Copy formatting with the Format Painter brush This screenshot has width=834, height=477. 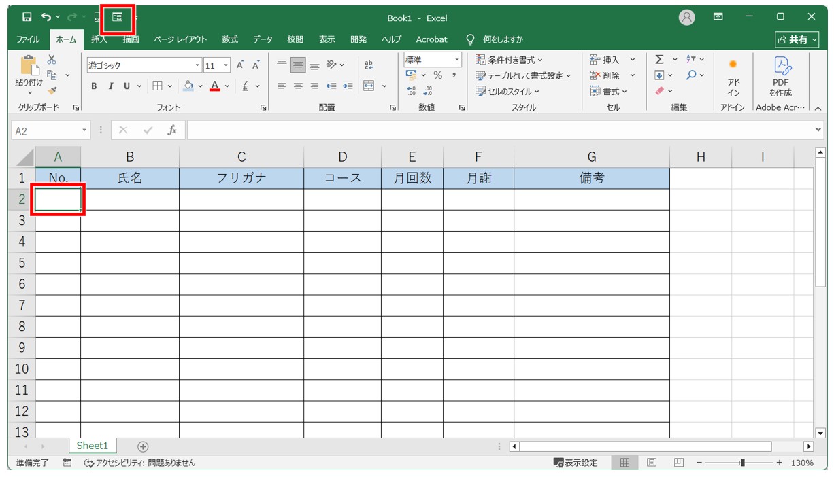pos(52,90)
